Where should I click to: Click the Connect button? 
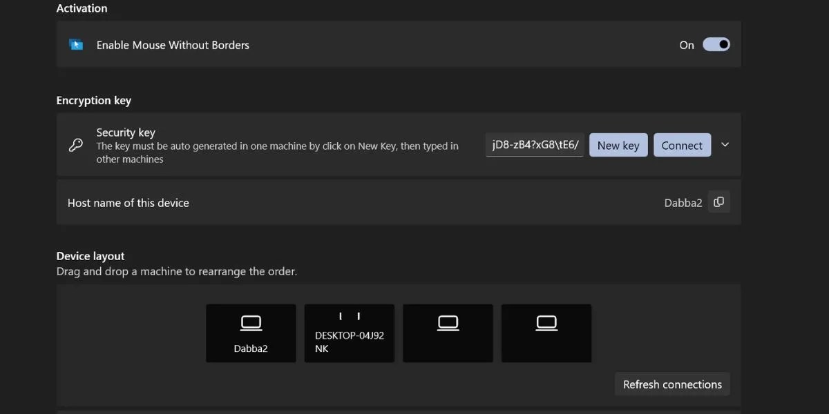coord(682,145)
